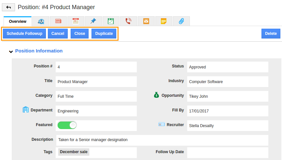The image size is (282, 160).
Task: Toggle the Featured switch off
Action: pyautogui.click(x=67, y=125)
